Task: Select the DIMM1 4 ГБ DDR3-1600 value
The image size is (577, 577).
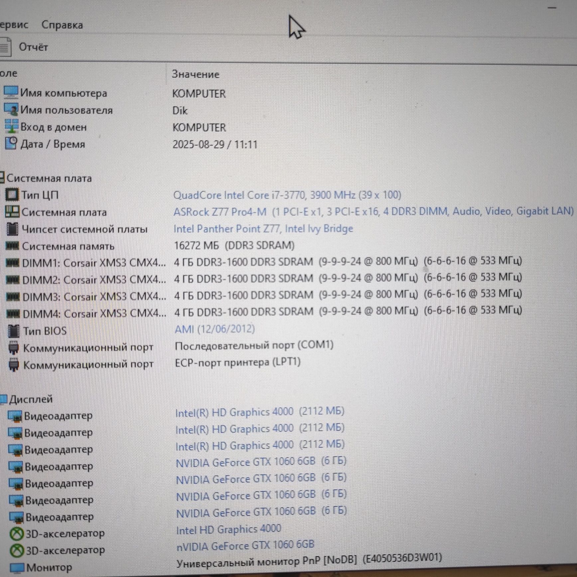Action: (x=348, y=262)
